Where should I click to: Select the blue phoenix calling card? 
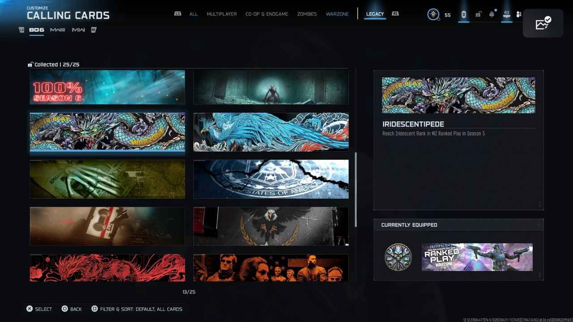[x=271, y=132]
